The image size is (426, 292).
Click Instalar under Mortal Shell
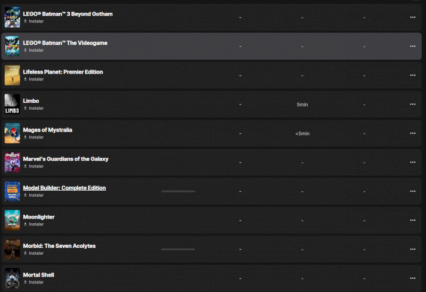click(36, 282)
